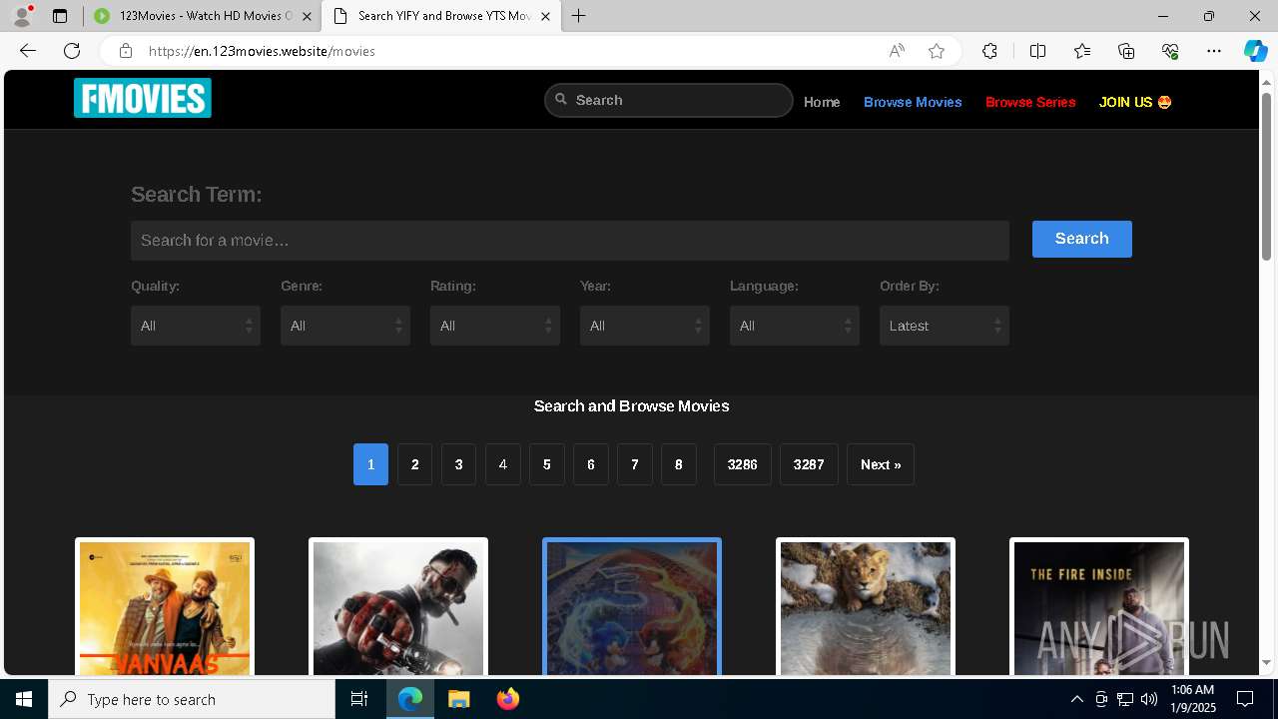This screenshot has height=719, width=1278.
Task: Open the Order By dropdown
Action: click(x=945, y=326)
